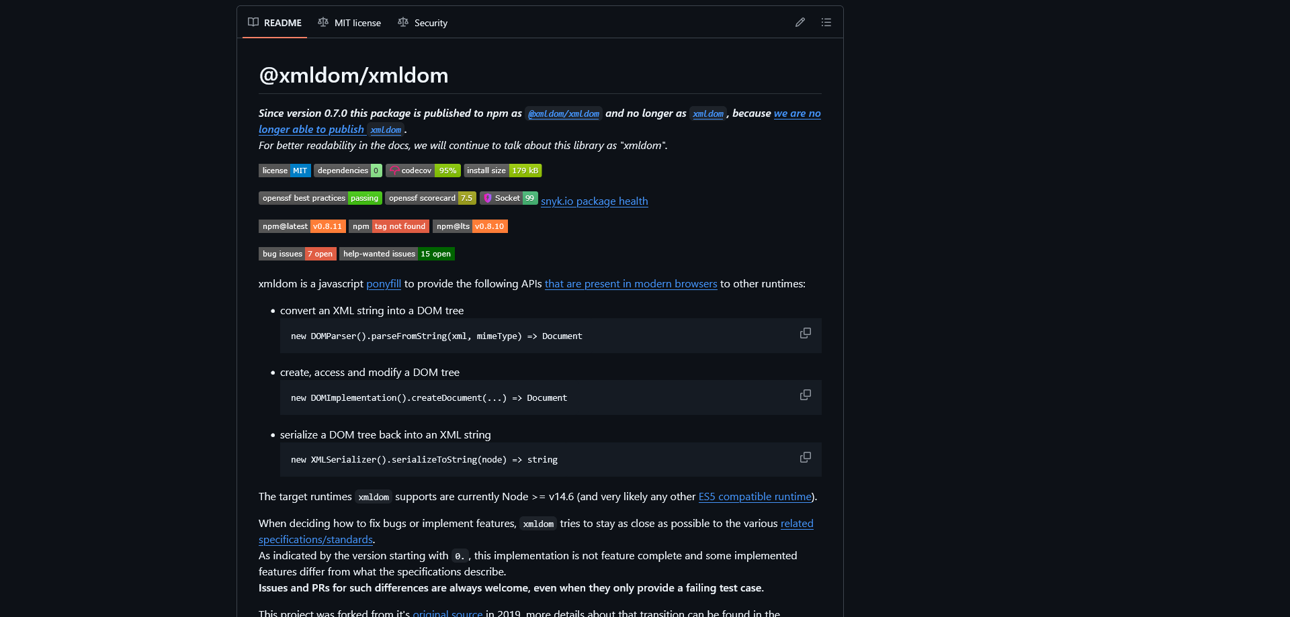Click the Socket badge icon

point(489,198)
